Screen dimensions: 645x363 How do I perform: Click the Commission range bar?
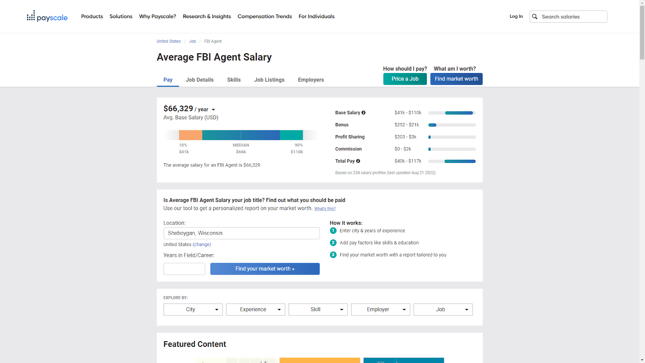[452, 149]
